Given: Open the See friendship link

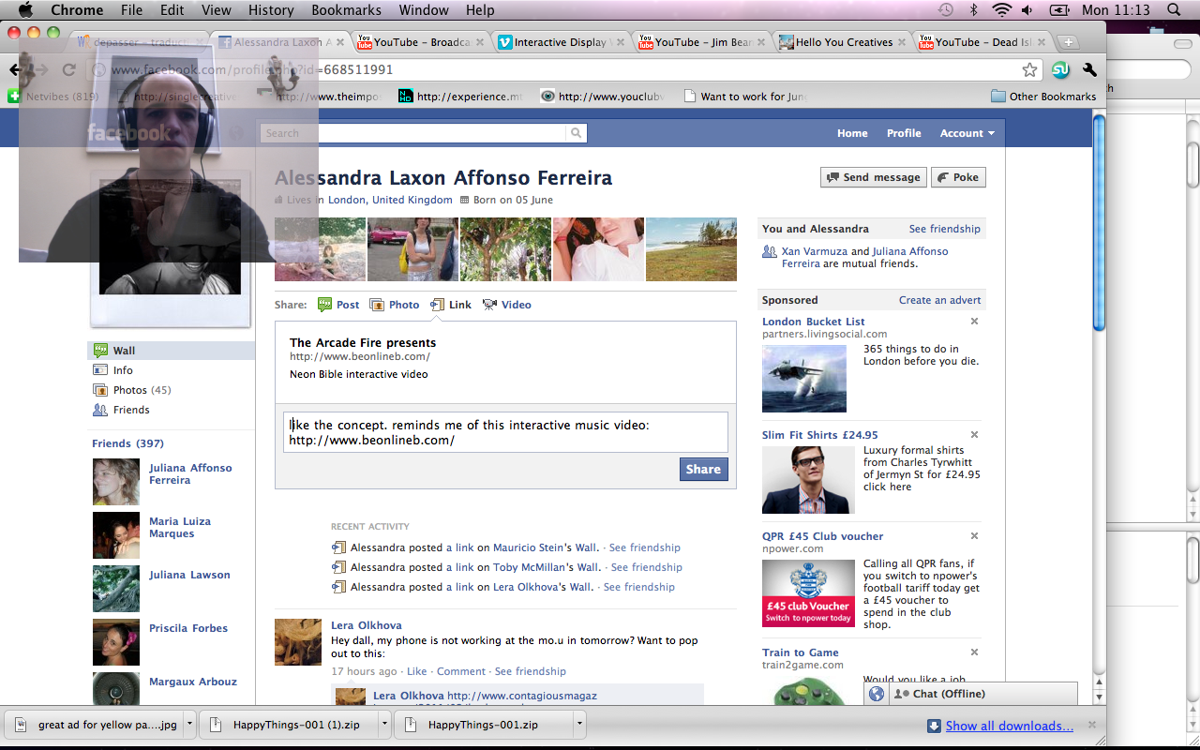Looking at the screenshot, I should [944, 229].
